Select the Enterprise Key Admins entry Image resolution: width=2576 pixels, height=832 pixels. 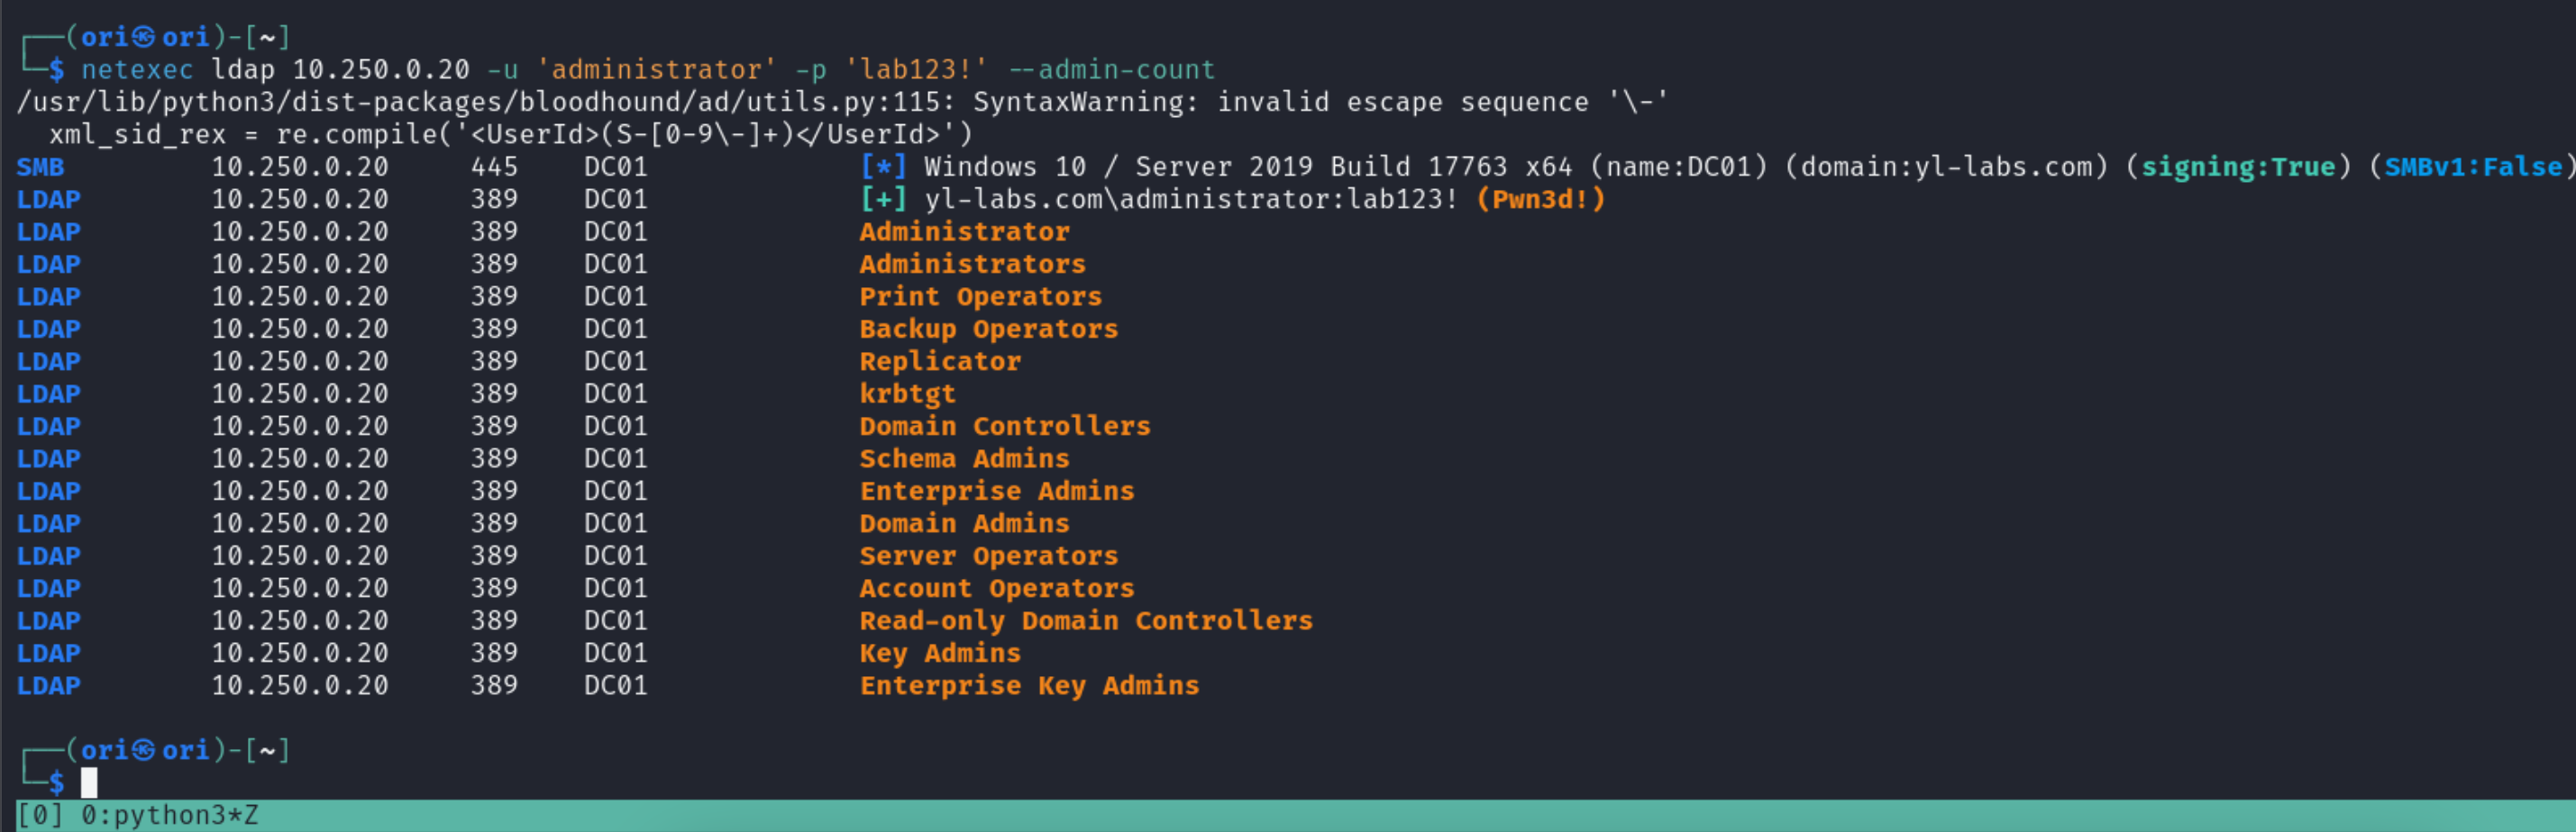coord(1029,686)
